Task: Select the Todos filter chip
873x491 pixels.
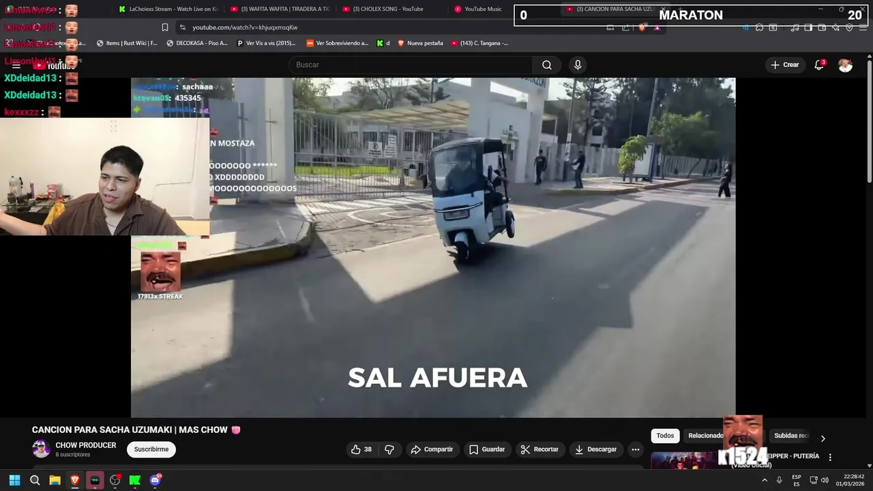Action: click(x=665, y=436)
